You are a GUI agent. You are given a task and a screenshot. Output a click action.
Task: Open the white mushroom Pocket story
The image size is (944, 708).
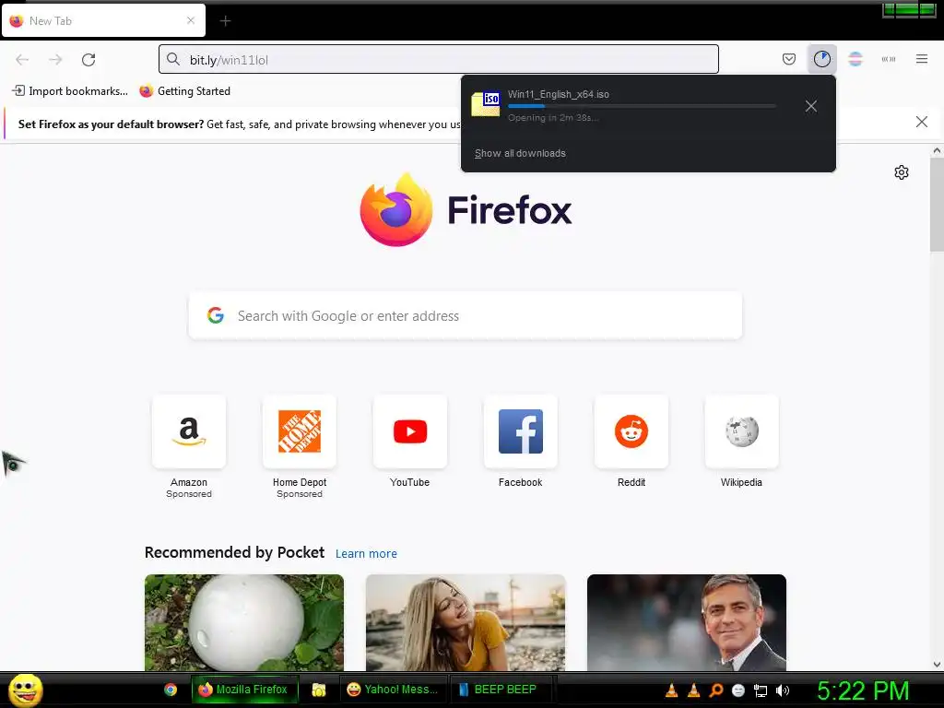pos(244,622)
